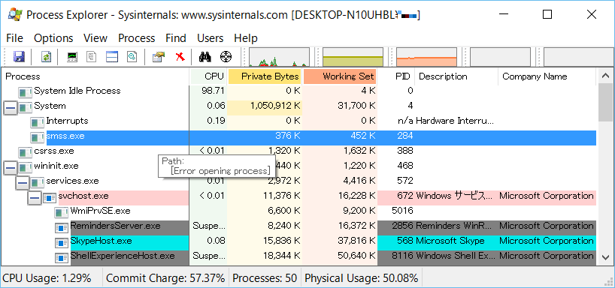Click the svchost.exe process icon
615x288 pixels.
(50, 197)
